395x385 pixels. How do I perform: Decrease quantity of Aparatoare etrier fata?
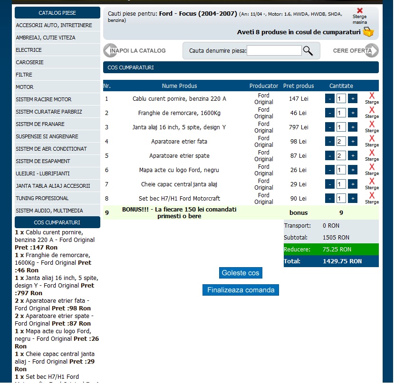tap(330, 142)
